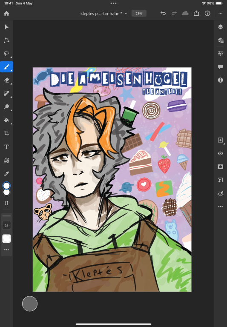Screen dimensions: 227x327
Task: Open the Share export icon
Action: click(196, 13)
